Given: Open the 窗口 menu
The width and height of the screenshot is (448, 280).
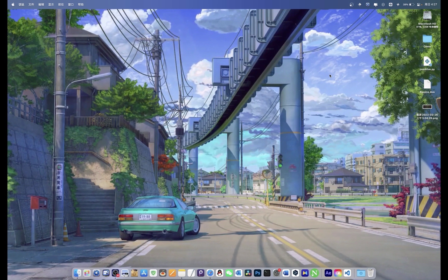Looking at the screenshot, I should coord(71,4).
